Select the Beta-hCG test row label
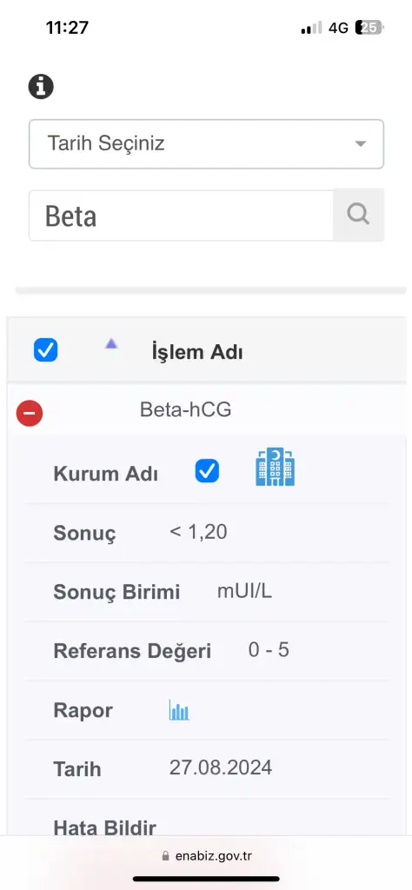 pyautogui.click(x=185, y=410)
